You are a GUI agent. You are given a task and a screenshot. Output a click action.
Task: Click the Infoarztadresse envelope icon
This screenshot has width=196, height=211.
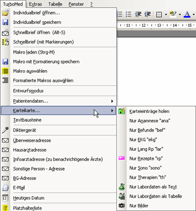tap(6, 159)
